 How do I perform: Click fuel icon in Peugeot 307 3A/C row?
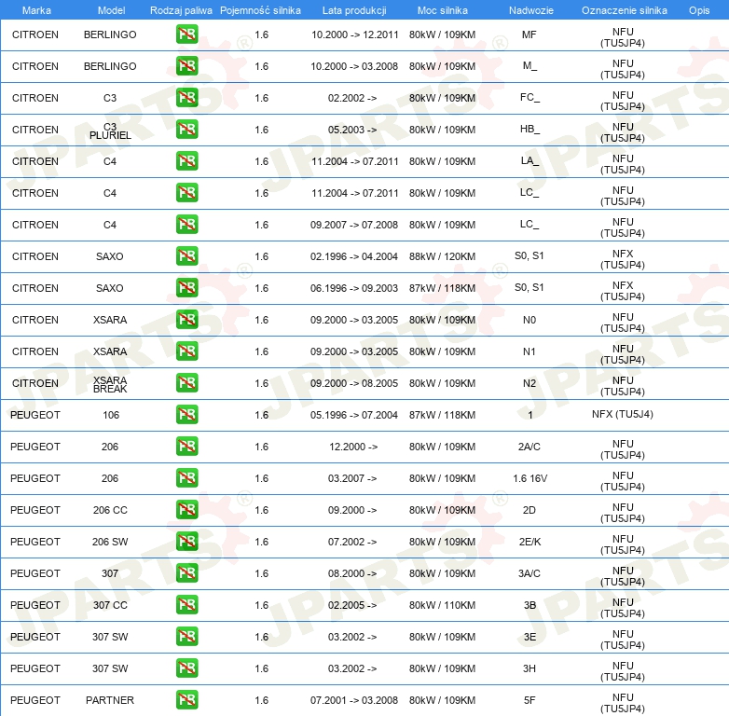tap(186, 572)
